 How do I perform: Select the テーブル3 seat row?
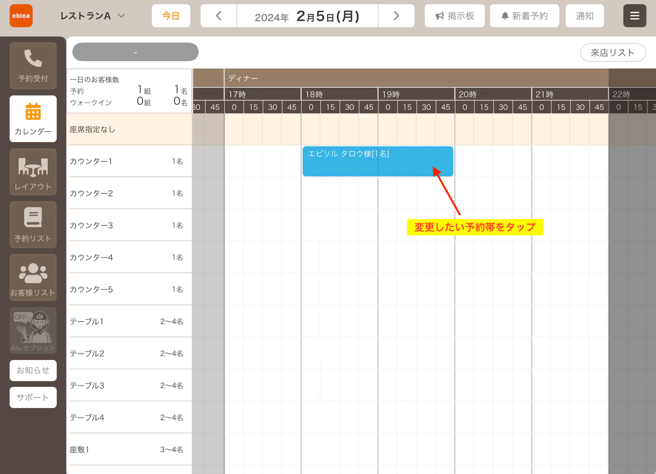tap(129, 385)
